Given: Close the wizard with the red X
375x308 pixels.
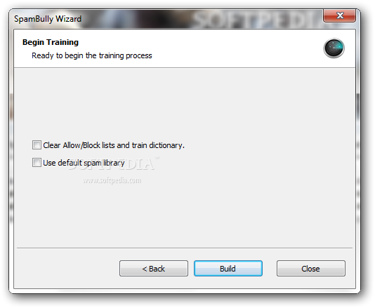Looking at the screenshot, I should [x=339, y=15].
